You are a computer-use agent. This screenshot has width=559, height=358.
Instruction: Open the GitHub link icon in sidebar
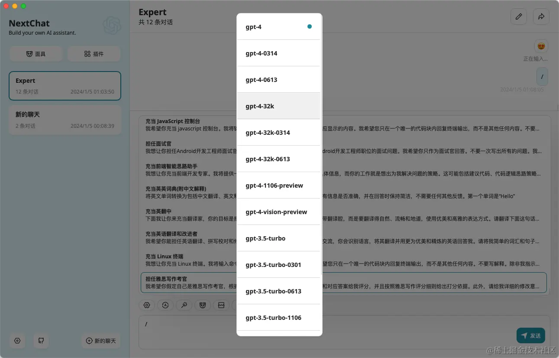coord(41,341)
